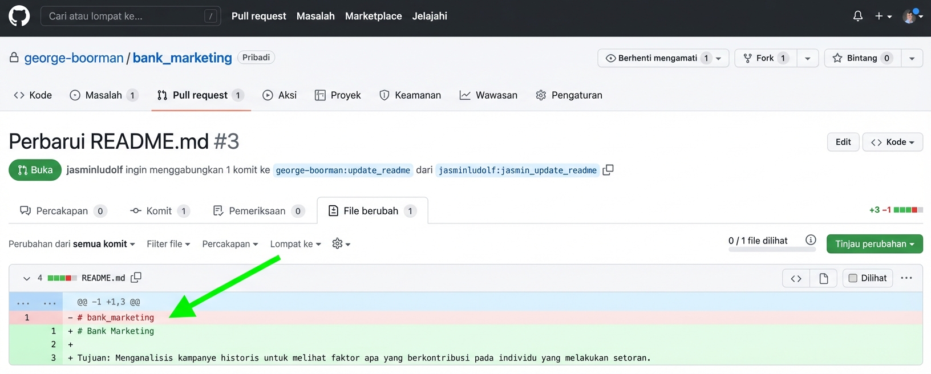Click the files-viewed progress bar
This screenshot has height=374, width=931.
pyautogui.click(x=772, y=250)
